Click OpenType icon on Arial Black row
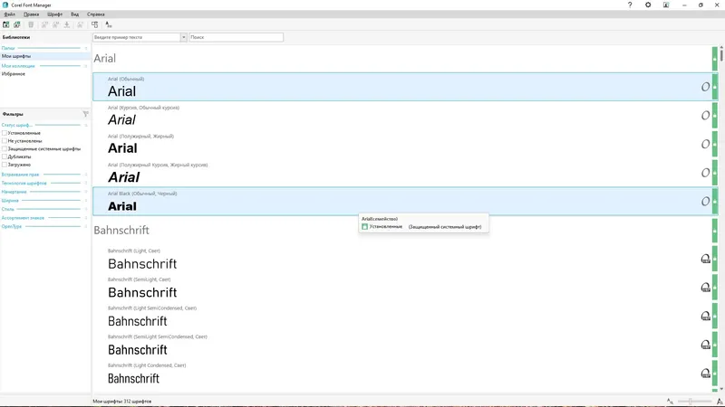725x407 pixels. (x=705, y=201)
